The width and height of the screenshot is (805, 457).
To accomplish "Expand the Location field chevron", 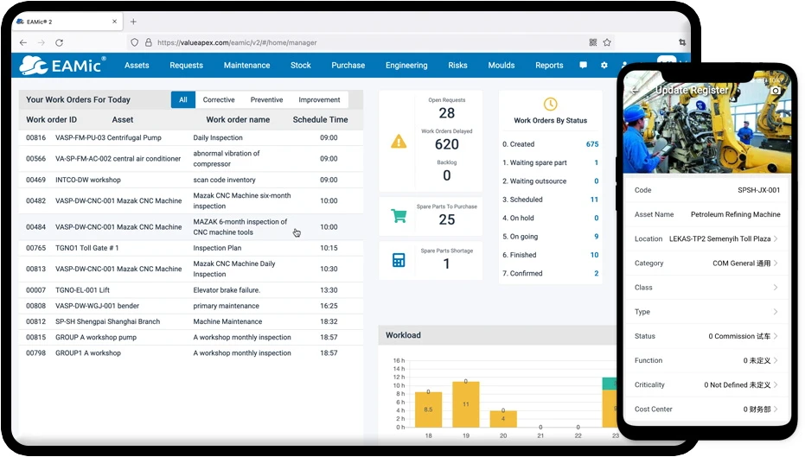I will (x=776, y=239).
